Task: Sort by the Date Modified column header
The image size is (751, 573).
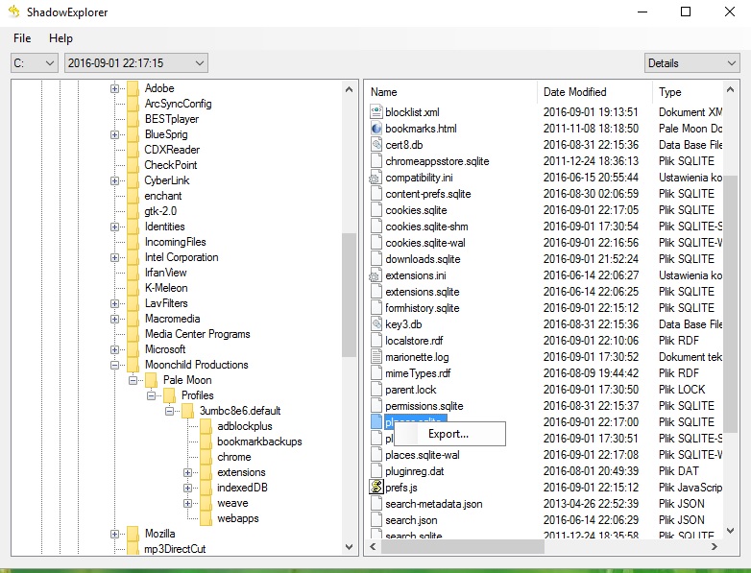Action: point(594,92)
